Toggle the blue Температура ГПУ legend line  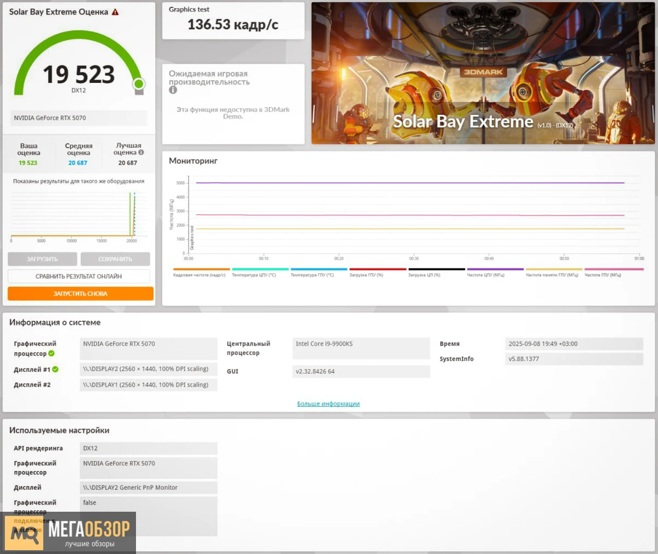319,270
